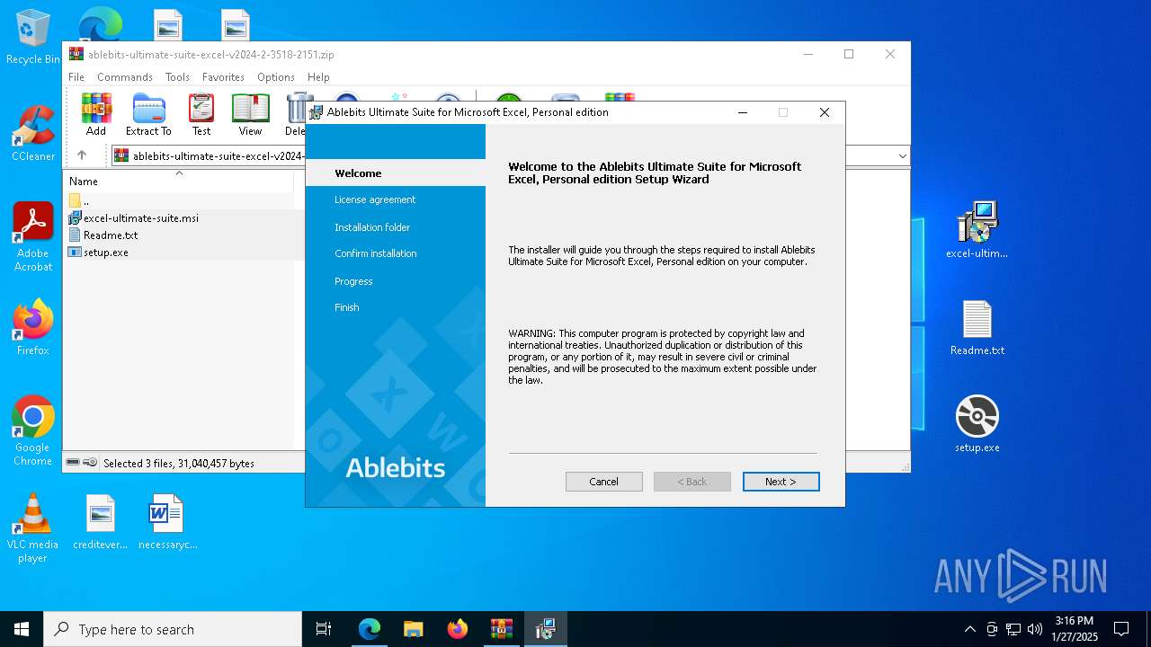Click Next in the Ablebits setup wizard
1151x647 pixels.
[781, 482]
